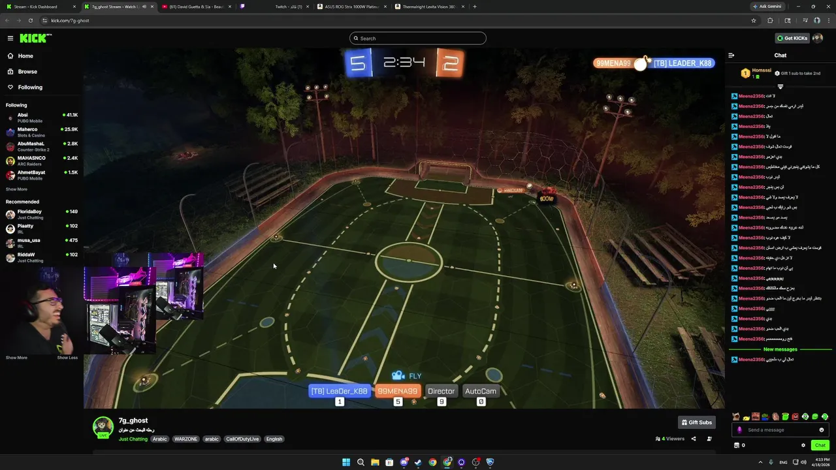Open a new browser tab
The width and height of the screenshot is (836, 470).
tap(475, 7)
